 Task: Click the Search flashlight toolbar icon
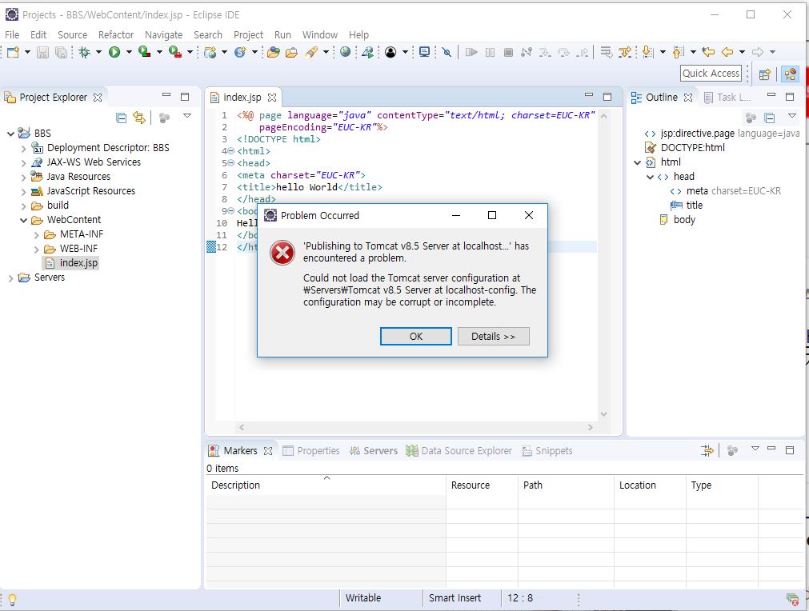click(x=311, y=52)
